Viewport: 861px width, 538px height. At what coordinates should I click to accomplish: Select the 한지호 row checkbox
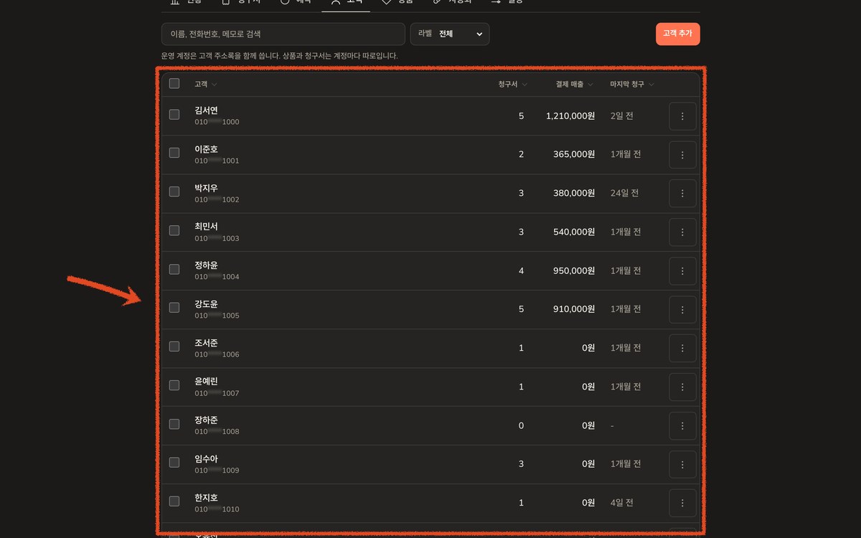coord(174,501)
